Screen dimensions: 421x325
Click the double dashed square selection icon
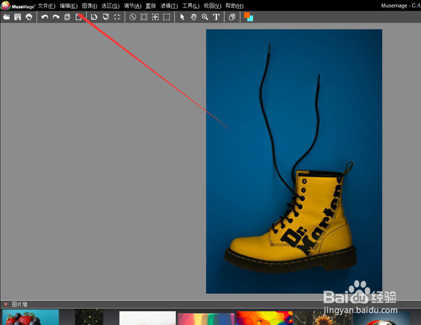(144, 17)
